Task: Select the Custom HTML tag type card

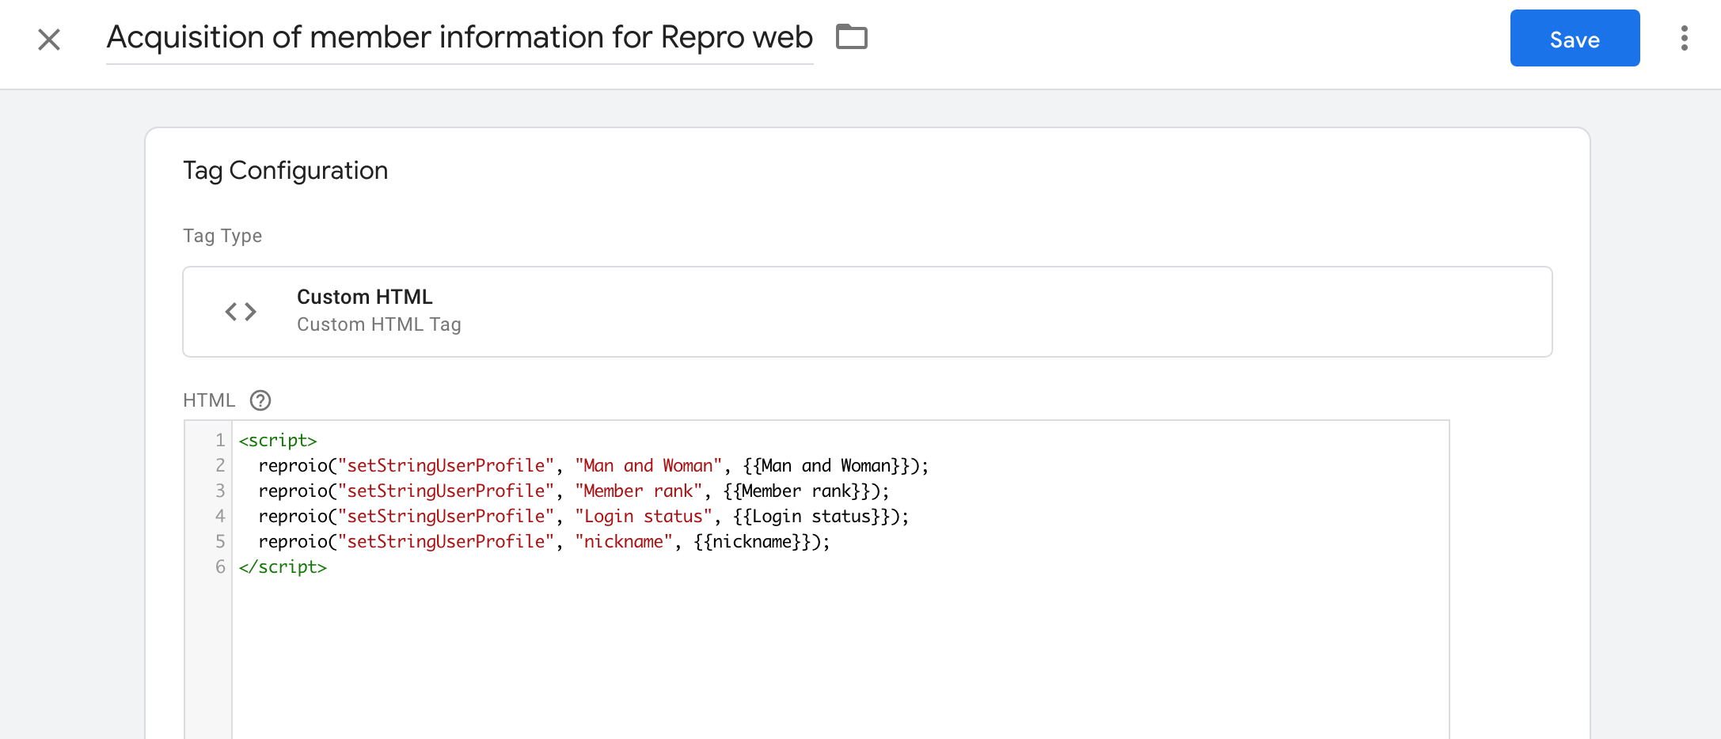Action: (x=867, y=312)
